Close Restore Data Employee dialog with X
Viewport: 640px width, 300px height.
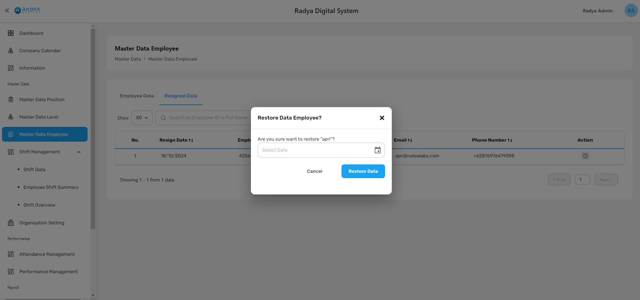(x=382, y=118)
